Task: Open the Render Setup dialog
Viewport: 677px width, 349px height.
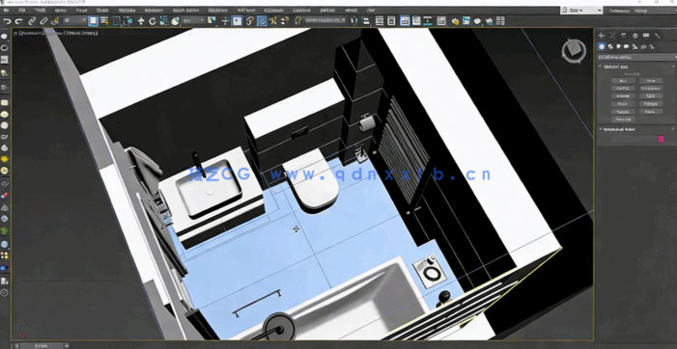Action: coord(455,20)
